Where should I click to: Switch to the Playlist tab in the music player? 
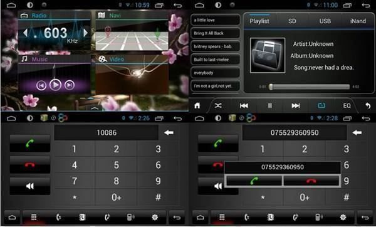click(x=259, y=21)
